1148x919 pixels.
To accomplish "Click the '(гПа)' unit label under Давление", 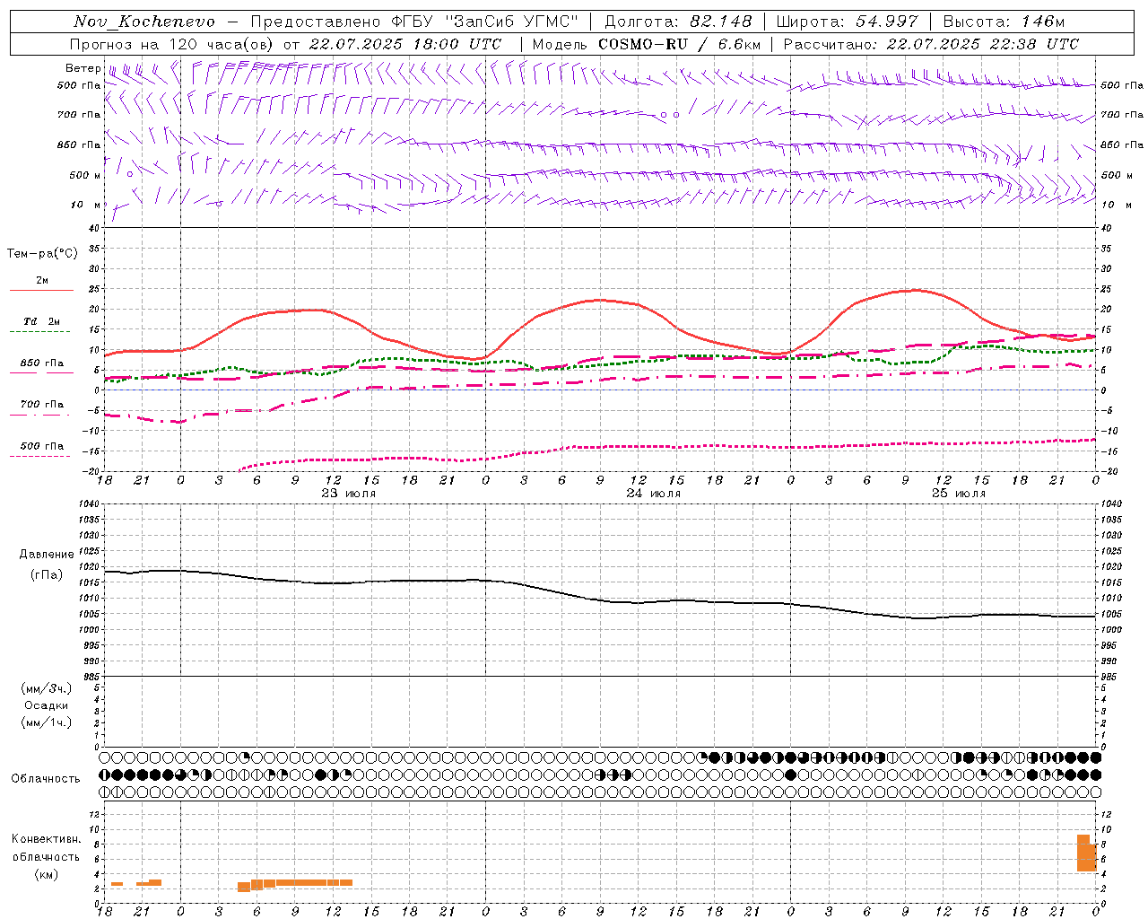I will (46, 574).
